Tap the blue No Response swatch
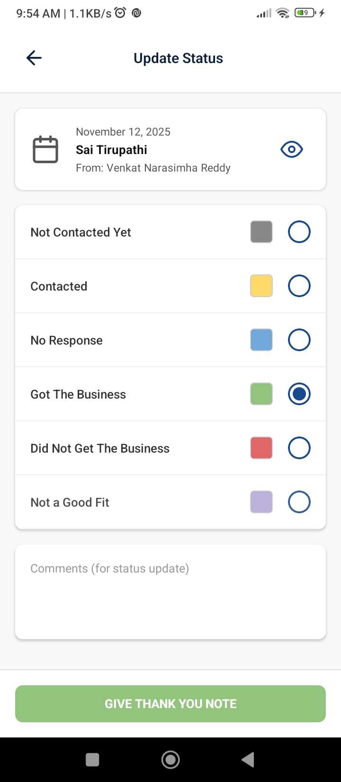 coord(261,340)
